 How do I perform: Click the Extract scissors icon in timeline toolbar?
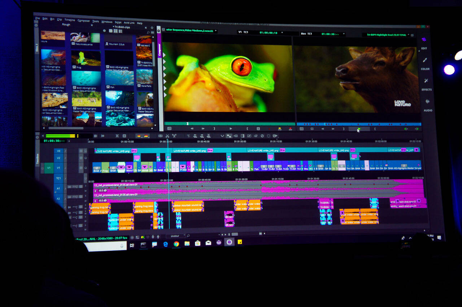pos(167,136)
